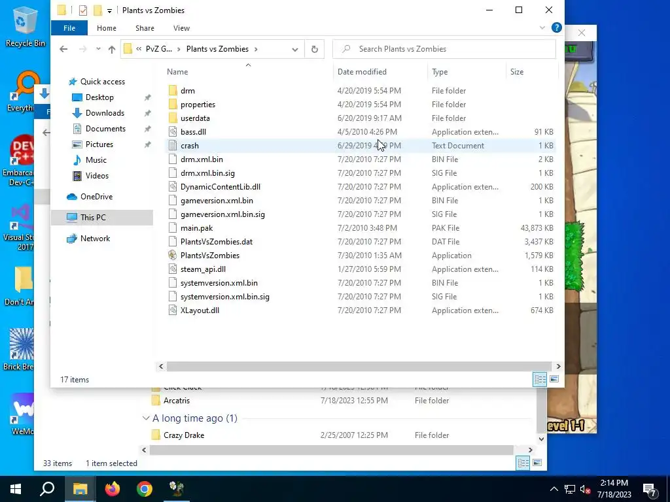Open Chrome from the taskbar
The width and height of the screenshot is (670, 502).
(x=145, y=489)
